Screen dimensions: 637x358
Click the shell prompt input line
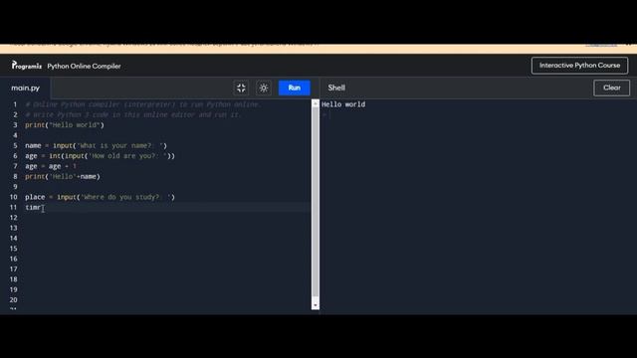pyautogui.click(x=478, y=115)
